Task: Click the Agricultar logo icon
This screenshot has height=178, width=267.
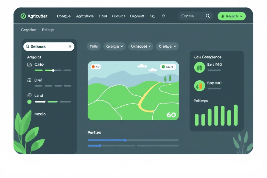Action: [23, 16]
